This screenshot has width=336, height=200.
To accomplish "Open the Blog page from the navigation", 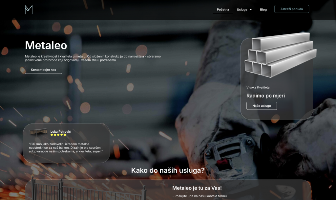I will [263, 10].
